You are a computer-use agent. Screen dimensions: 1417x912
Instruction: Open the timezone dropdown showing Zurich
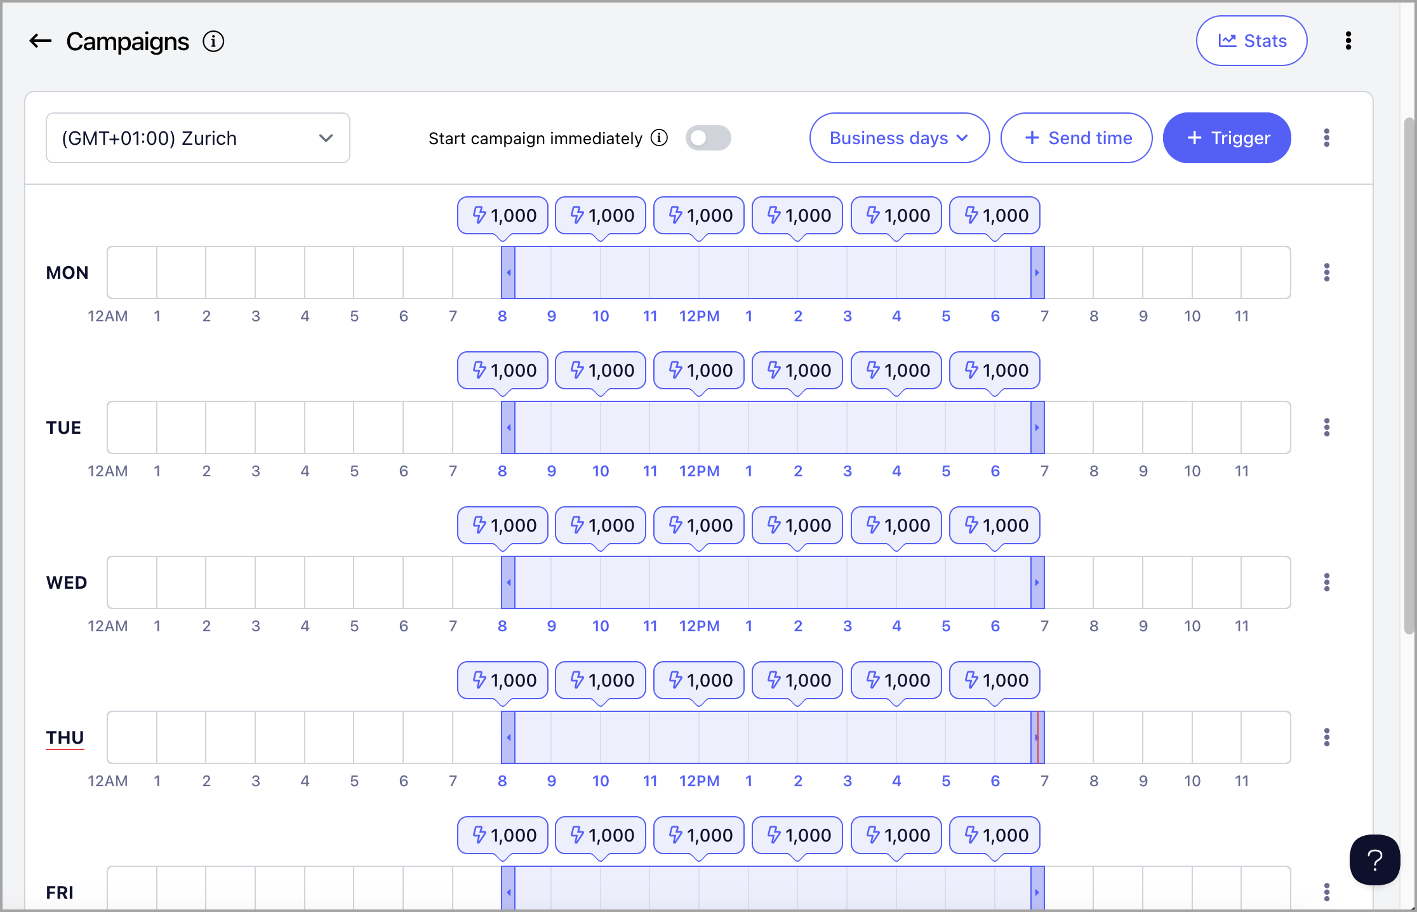198,138
